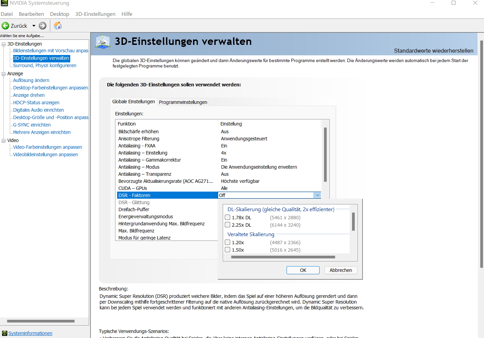The image size is (484, 338).
Task: Collapse the Video tree node
Action: click(4, 141)
